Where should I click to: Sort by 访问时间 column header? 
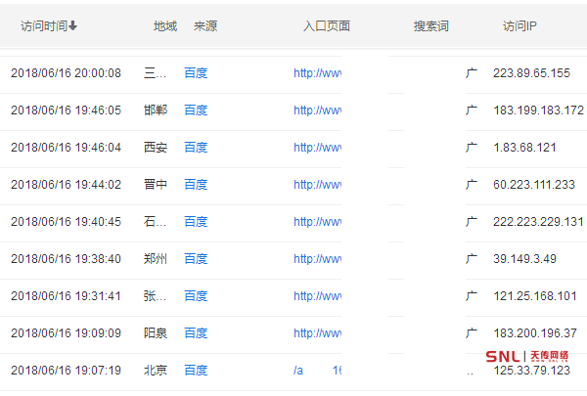[49, 26]
